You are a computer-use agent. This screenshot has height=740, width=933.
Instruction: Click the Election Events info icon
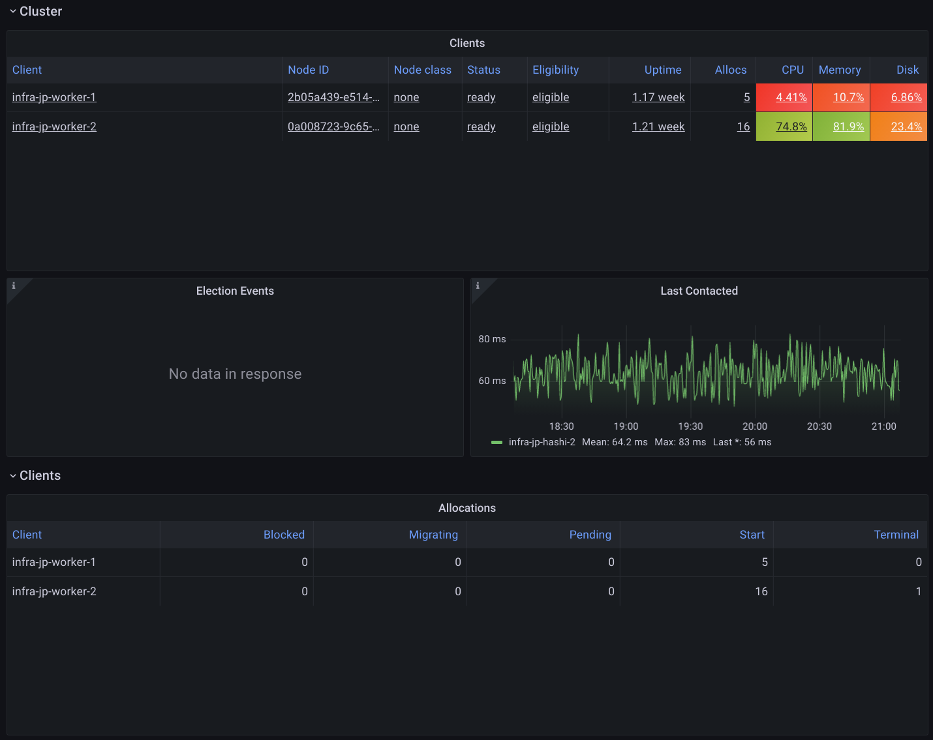14,286
